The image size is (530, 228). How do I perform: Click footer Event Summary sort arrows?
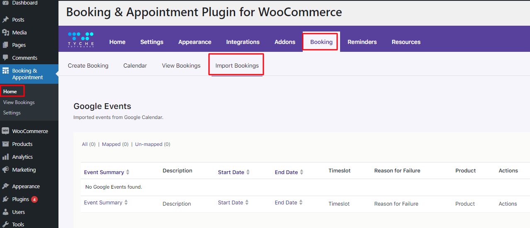[126, 203]
